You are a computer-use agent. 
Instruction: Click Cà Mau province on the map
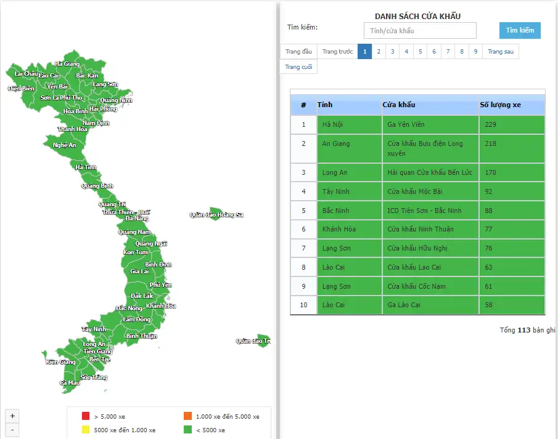[x=70, y=383]
